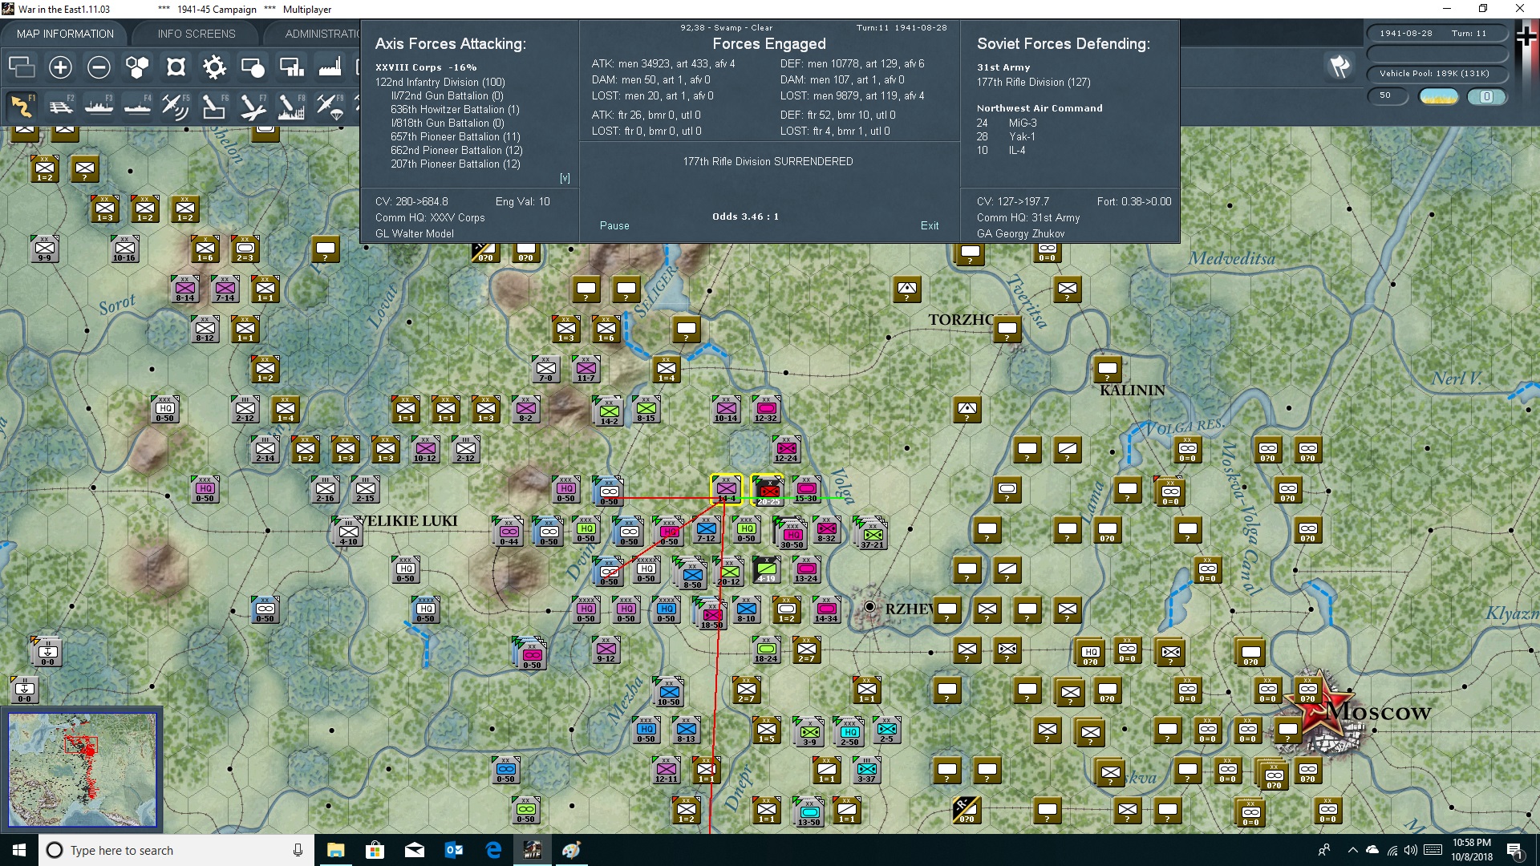Image resolution: width=1540 pixels, height=866 pixels.
Task: Select Move mode (F1) arrow icon
Action: click(22, 106)
